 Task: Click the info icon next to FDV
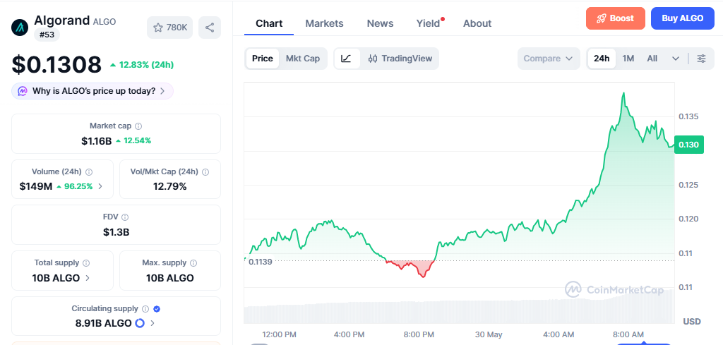(x=125, y=217)
